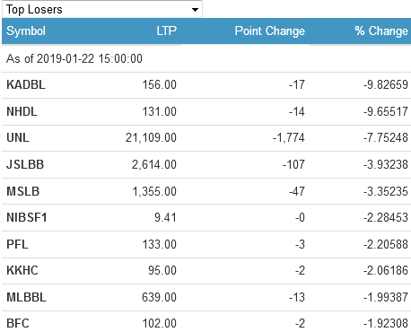Select KADBL percent change -9.82659
This screenshot has height=332, width=411.
[386, 85]
